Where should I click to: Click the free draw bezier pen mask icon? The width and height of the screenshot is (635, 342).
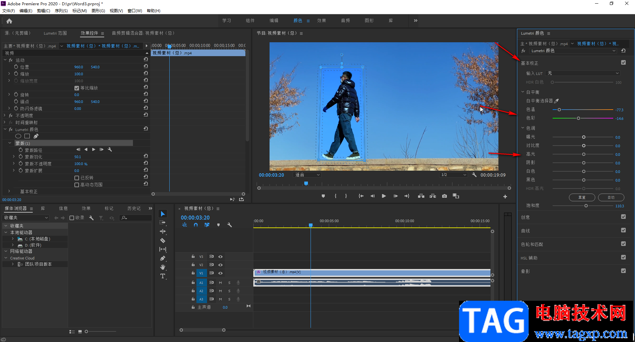click(36, 136)
